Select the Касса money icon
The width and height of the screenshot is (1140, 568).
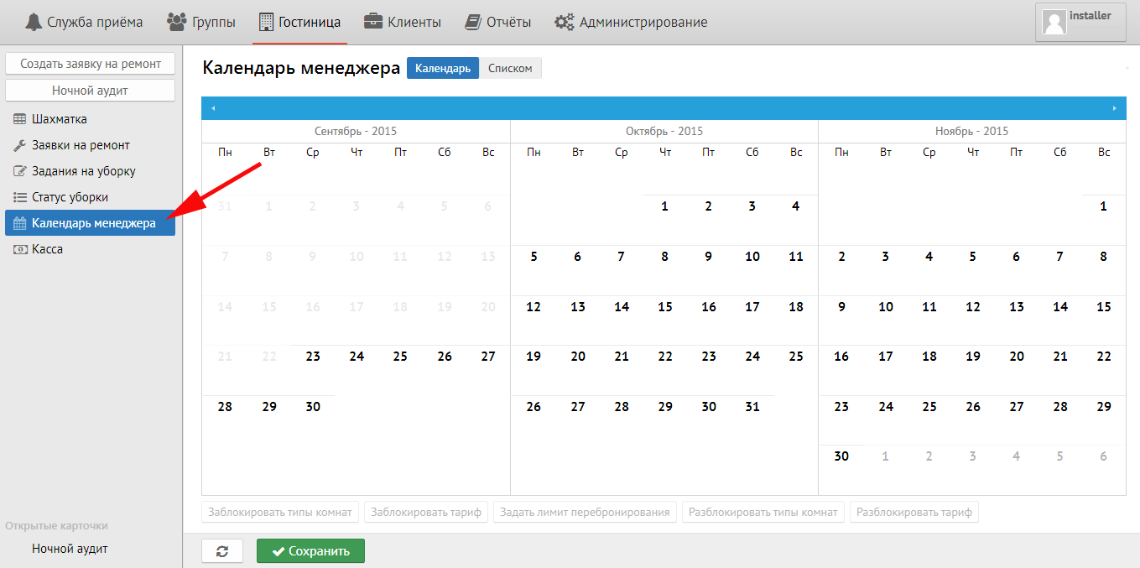coord(19,249)
